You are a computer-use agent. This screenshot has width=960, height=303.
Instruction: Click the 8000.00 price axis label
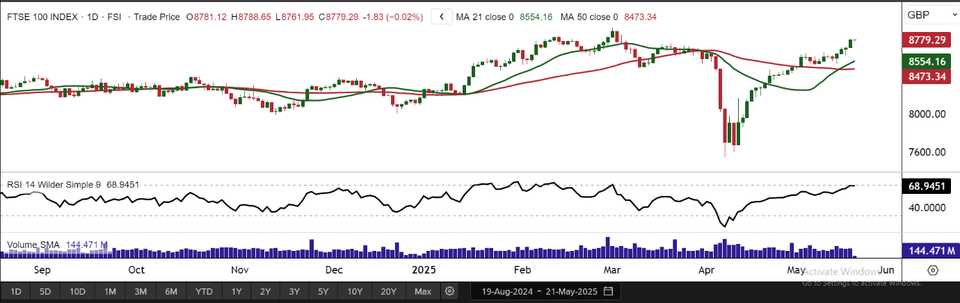[x=927, y=115]
